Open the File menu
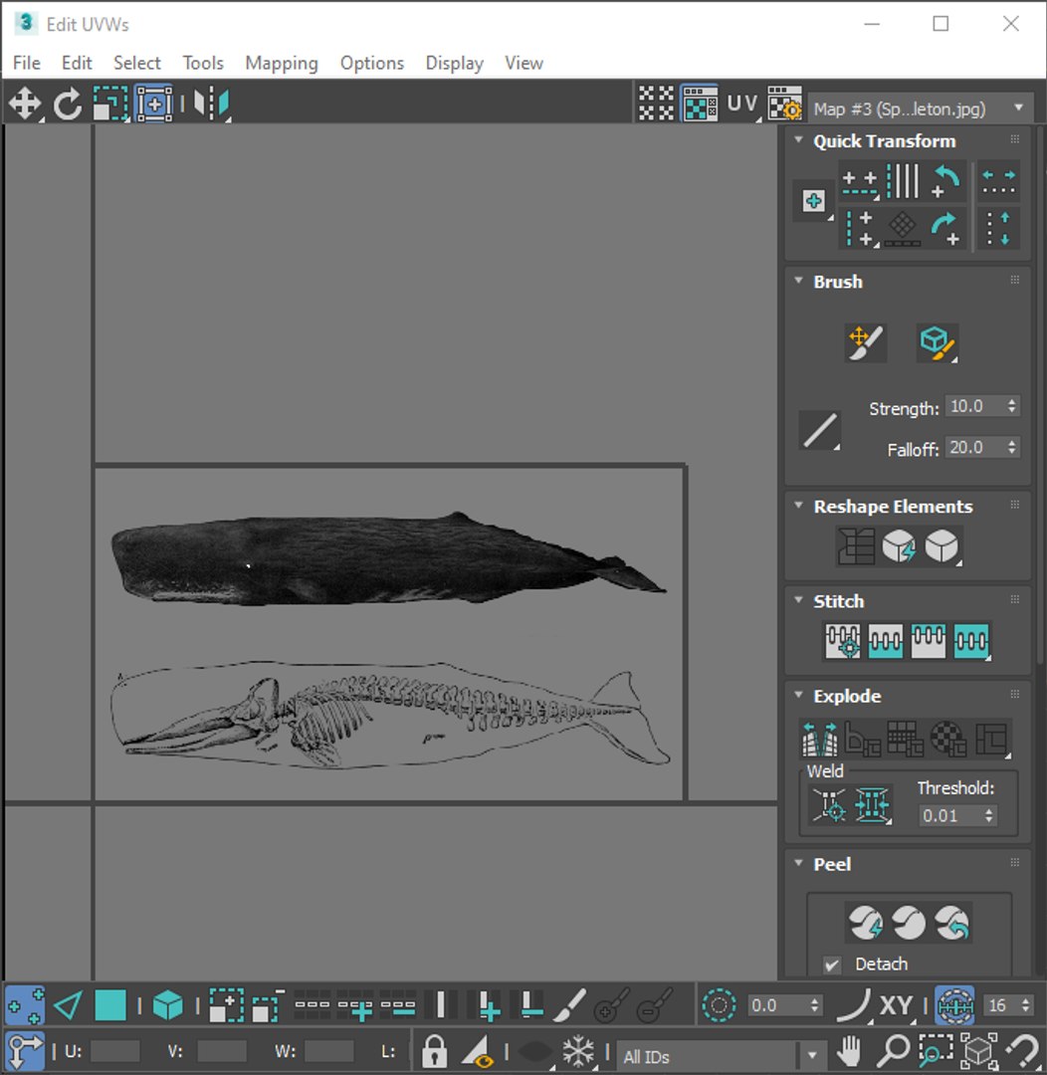The image size is (1047, 1075). [x=27, y=63]
